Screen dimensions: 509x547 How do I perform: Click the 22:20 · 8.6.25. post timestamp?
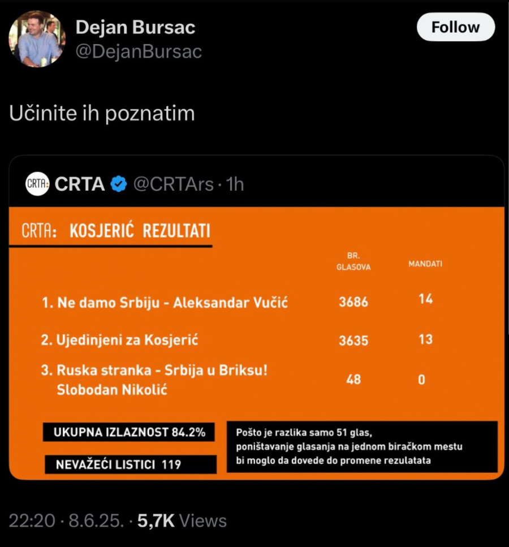(x=67, y=520)
